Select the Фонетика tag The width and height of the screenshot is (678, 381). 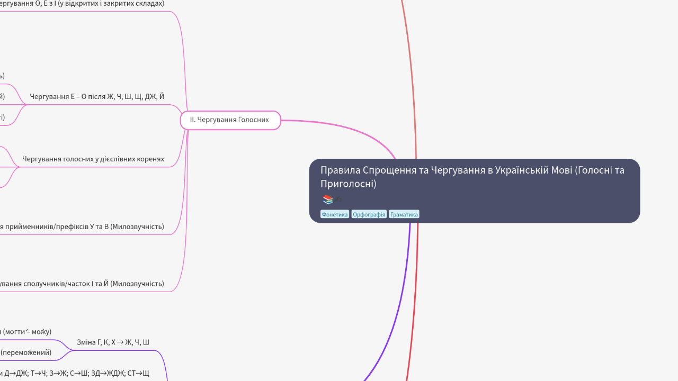pos(335,214)
